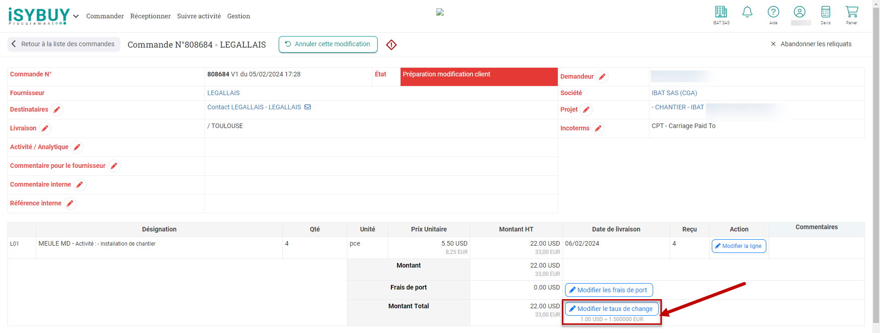Open the user profile icon
The width and height of the screenshot is (880, 333).
[799, 12]
